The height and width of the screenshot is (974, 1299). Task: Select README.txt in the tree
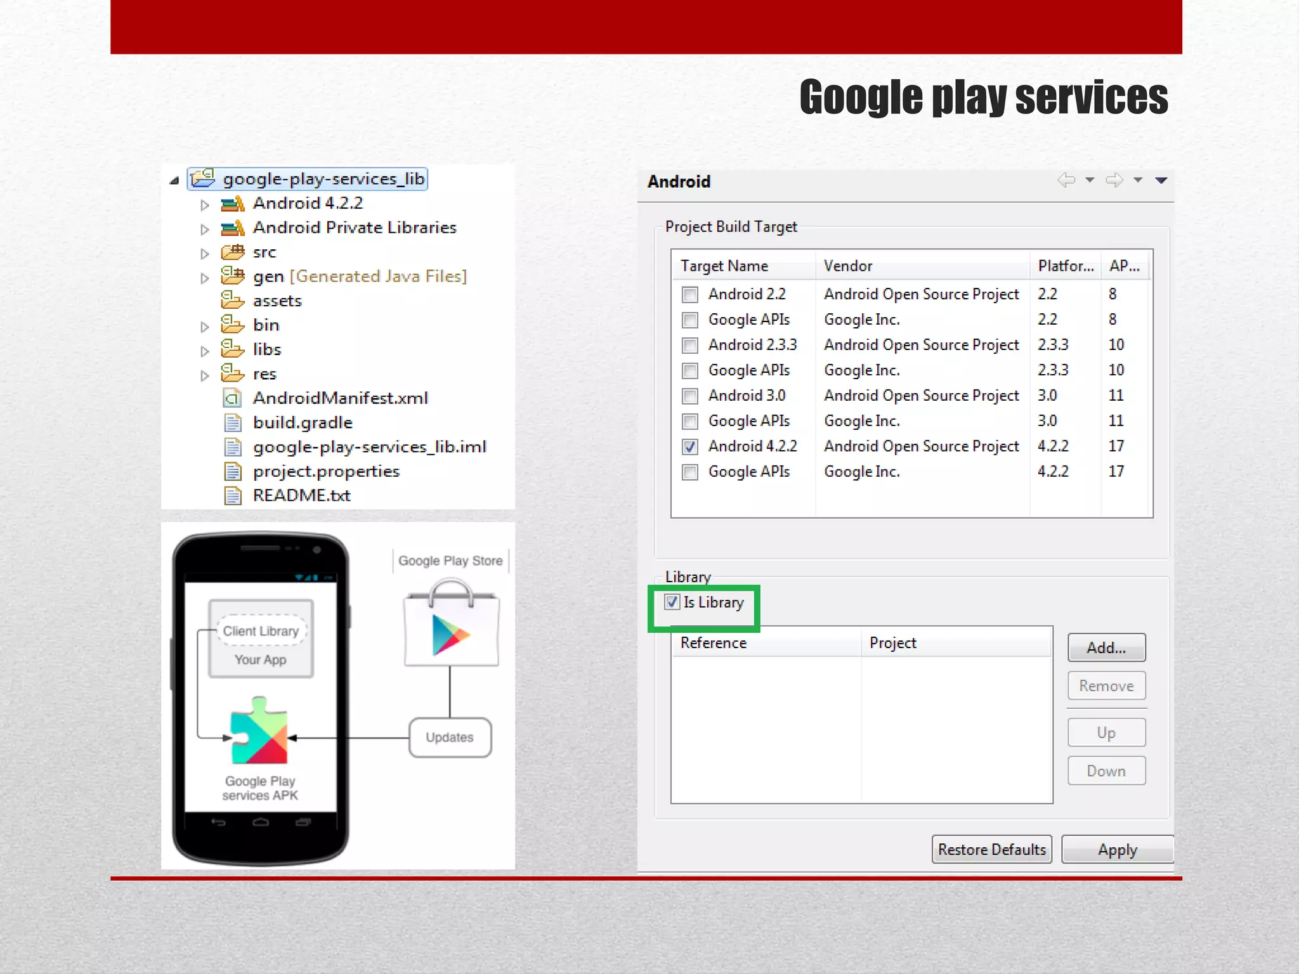click(301, 496)
